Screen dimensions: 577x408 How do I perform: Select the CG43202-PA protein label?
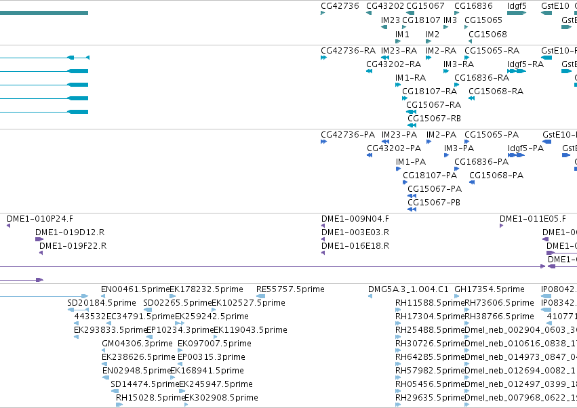[x=394, y=148]
